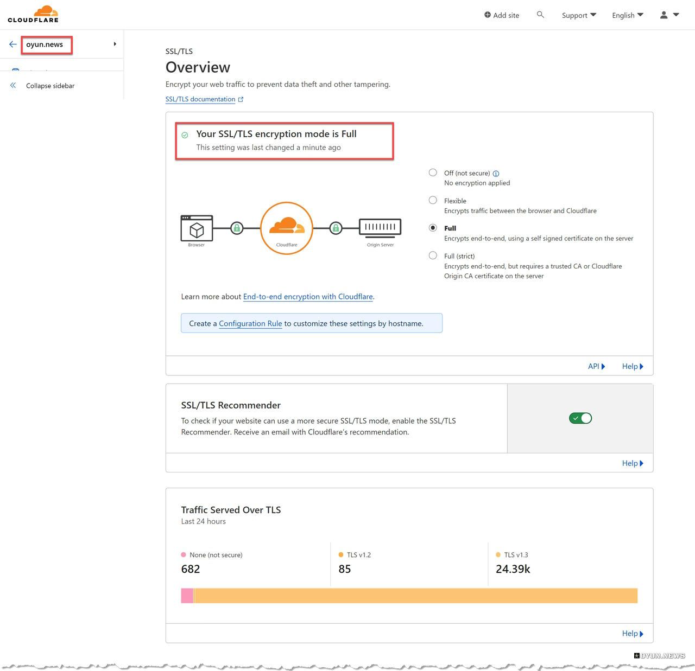This screenshot has height=671, width=695.
Task: Click the back arrow beside oyun.news
Action: [x=13, y=44]
